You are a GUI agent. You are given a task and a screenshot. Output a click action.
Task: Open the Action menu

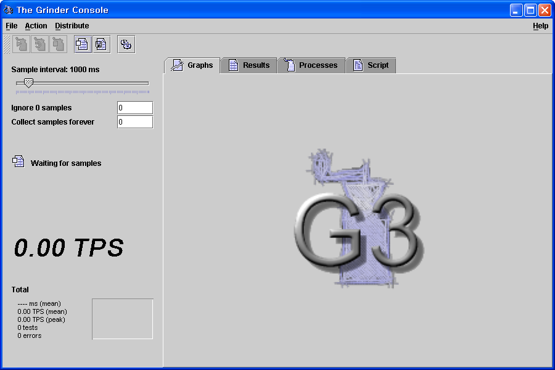point(36,25)
